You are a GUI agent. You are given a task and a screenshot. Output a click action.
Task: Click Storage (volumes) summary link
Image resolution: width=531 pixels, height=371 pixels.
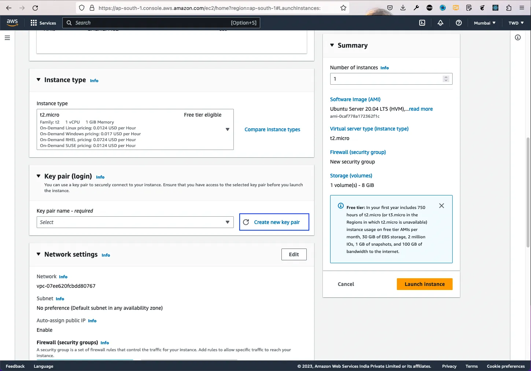[351, 176]
